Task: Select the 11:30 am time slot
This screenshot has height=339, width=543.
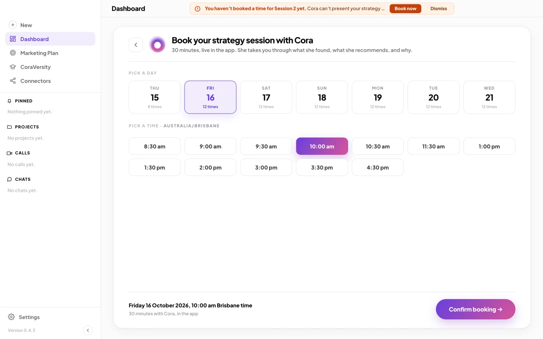Action: pyautogui.click(x=433, y=146)
